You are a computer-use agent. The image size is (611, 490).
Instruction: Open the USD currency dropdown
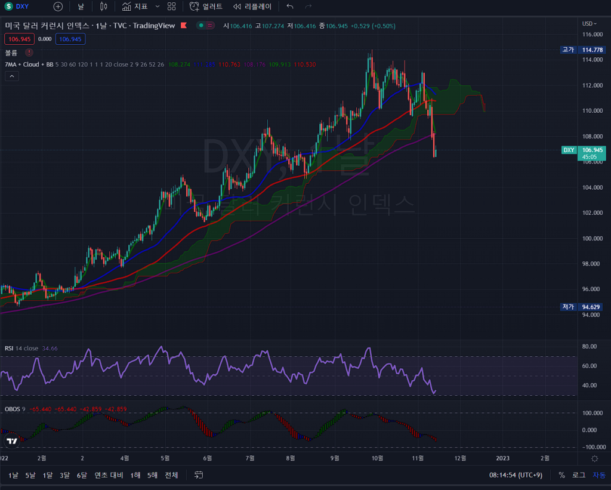pyautogui.click(x=590, y=23)
